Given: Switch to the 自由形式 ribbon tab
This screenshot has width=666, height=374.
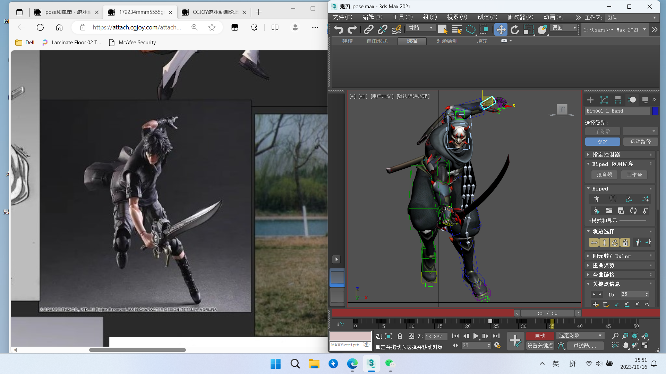Looking at the screenshot, I should 377,41.
